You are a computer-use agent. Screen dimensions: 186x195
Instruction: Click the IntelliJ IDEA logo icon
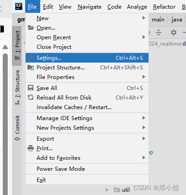(19, 6)
